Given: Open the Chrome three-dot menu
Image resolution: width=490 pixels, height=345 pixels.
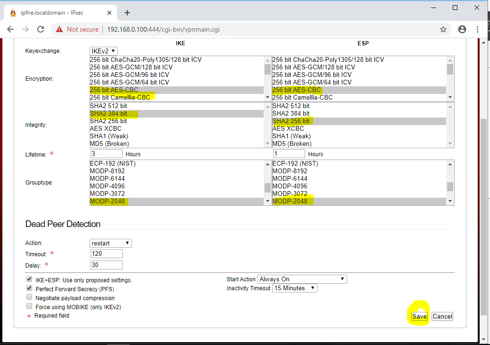Looking at the screenshot, I should pyautogui.click(x=478, y=29).
